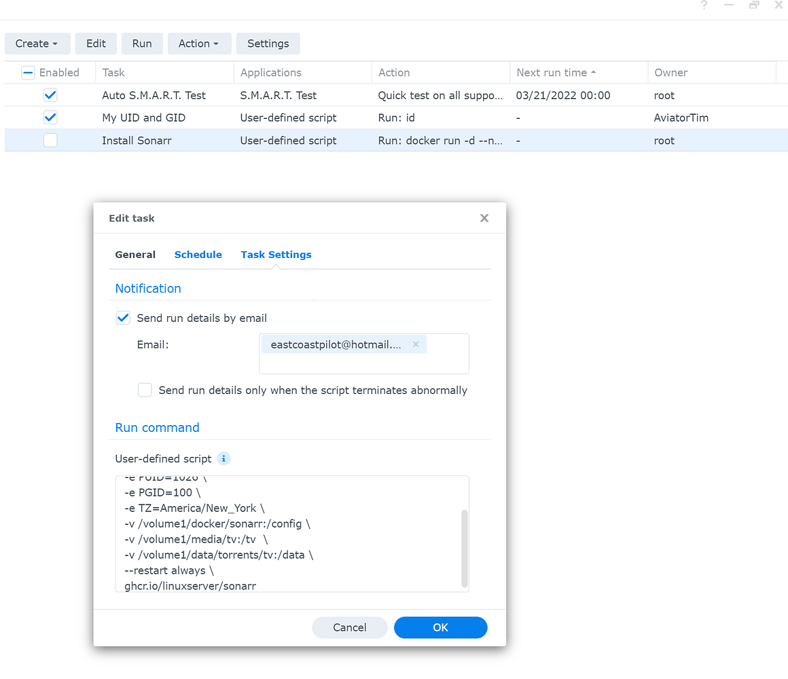
Task: Toggle the Enabled header checkbox
Action: pos(28,73)
